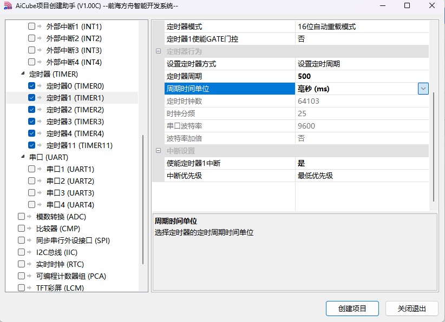Check the 模数转换 (ADC) checkbox
445x322 pixels.
click(x=21, y=217)
